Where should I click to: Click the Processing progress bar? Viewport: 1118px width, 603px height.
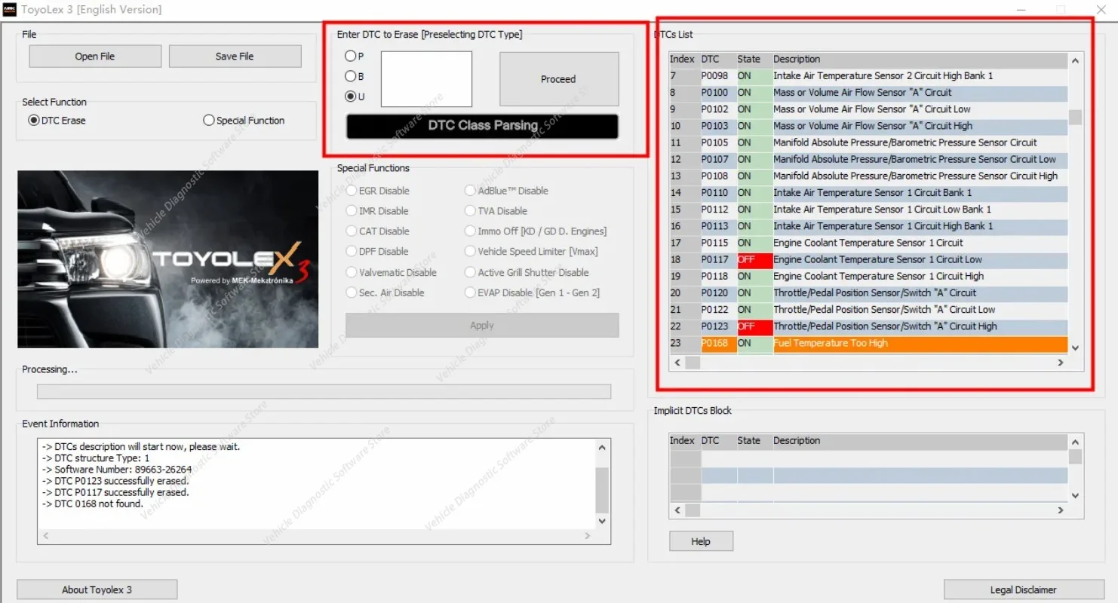tap(324, 392)
